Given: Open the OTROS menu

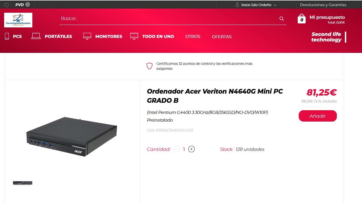Looking at the screenshot, I should (193, 37).
